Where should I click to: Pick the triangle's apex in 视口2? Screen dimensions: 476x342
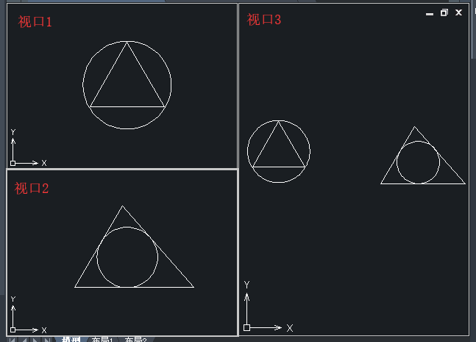coord(122,206)
